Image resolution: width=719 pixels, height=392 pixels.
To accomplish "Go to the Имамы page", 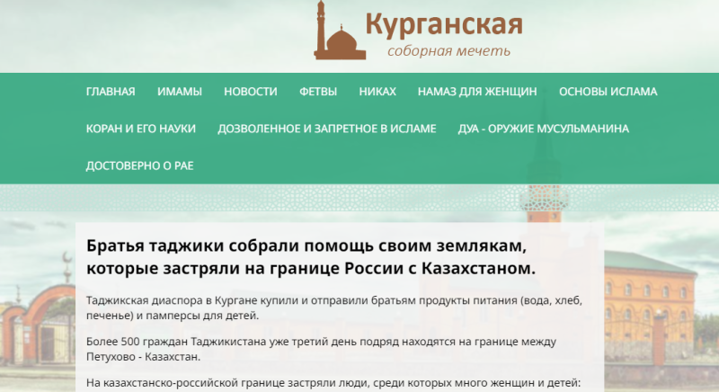I will (x=180, y=92).
